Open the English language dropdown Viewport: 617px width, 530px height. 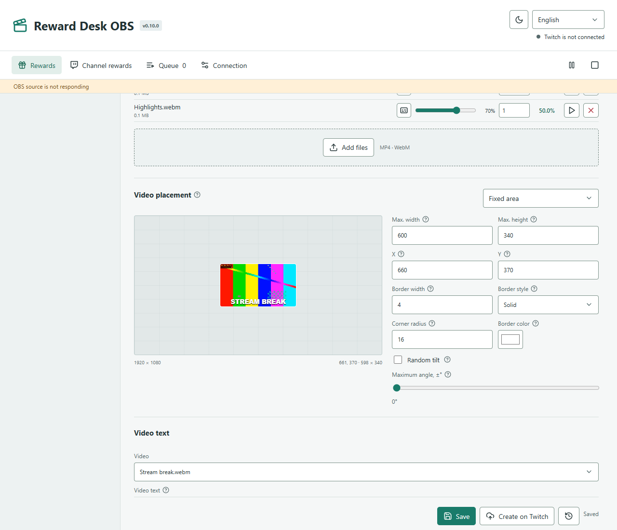568,20
